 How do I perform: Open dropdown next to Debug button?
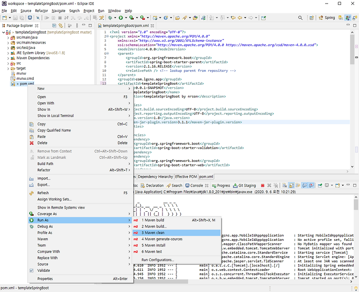click(115, 17)
